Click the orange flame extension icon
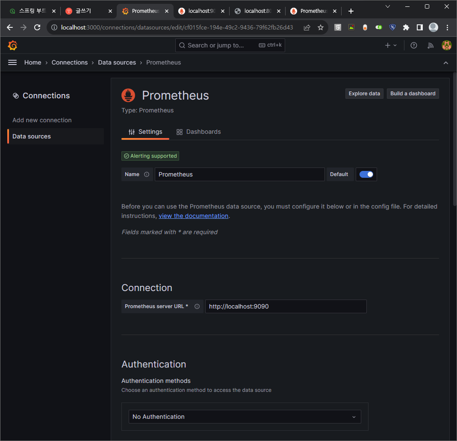The image size is (457, 441). (x=365, y=27)
